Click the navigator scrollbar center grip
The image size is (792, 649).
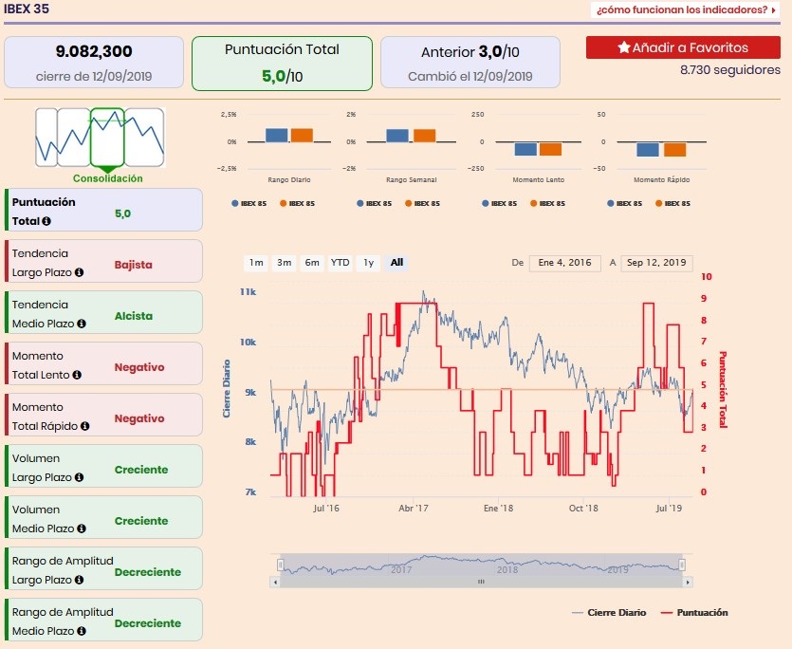tap(481, 583)
